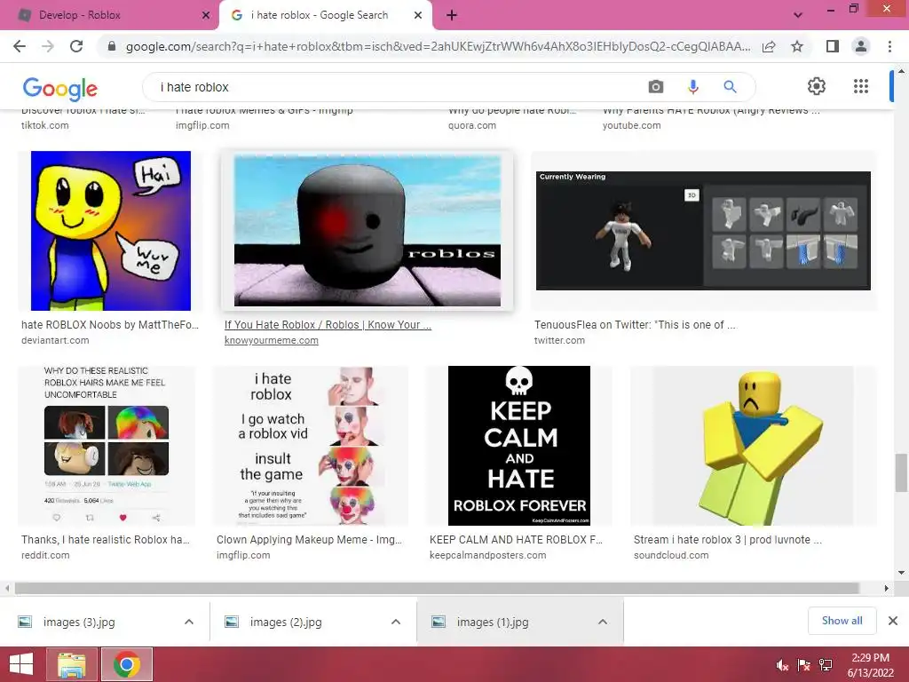Image resolution: width=909 pixels, height=682 pixels.
Task: Click the horizontal scrollbar left arrow
Action: coord(7,588)
